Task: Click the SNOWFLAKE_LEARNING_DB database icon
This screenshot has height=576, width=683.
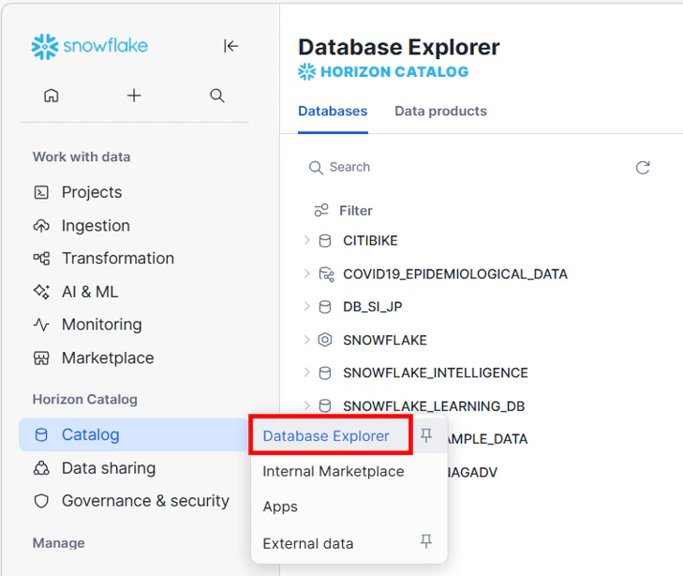Action: point(325,406)
